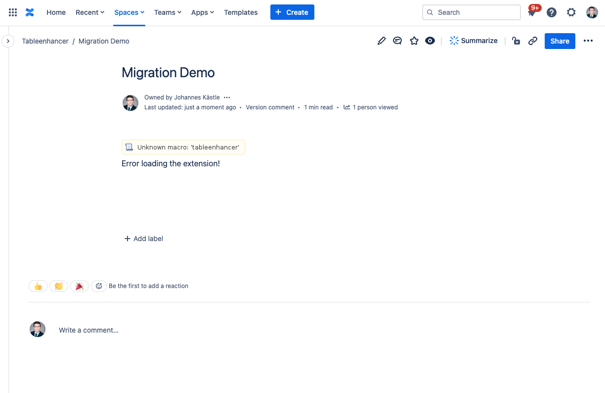Copy link using chain icon
Screen dimensions: 605x393
coord(533,41)
